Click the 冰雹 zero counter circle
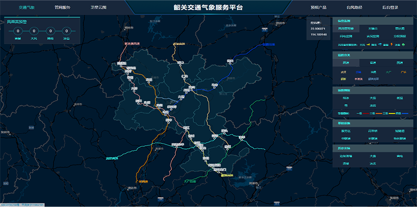The image size is (417, 207). [x=67, y=31]
